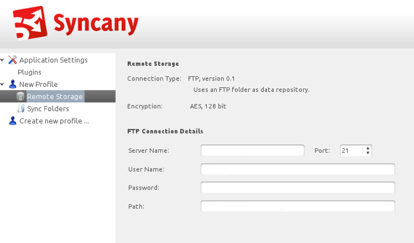Click the Sync Folders icon

coord(21,109)
